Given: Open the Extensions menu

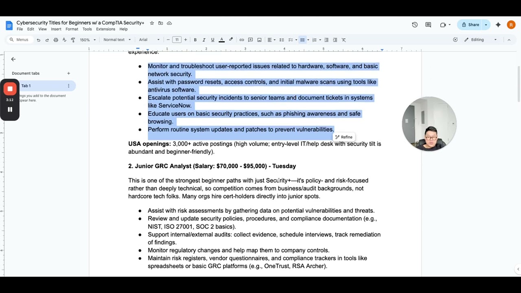Looking at the screenshot, I should tap(105, 29).
